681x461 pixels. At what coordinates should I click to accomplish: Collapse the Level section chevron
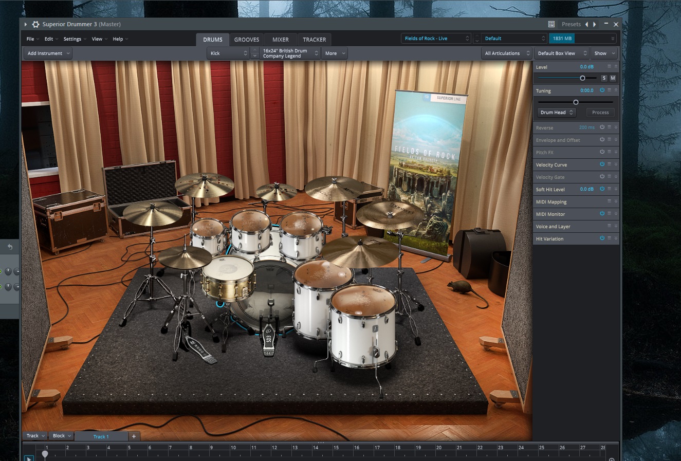coord(616,67)
